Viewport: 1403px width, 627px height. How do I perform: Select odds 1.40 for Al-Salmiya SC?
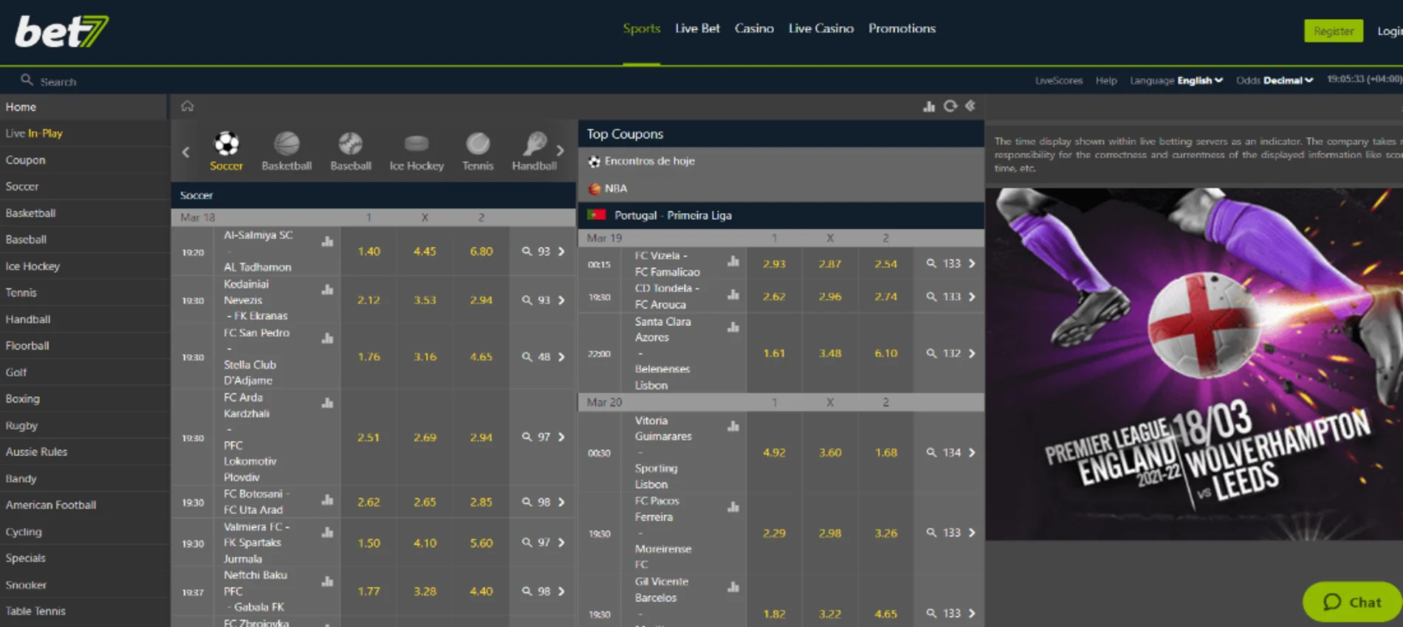pyautogui.click(x=368, y=252)
